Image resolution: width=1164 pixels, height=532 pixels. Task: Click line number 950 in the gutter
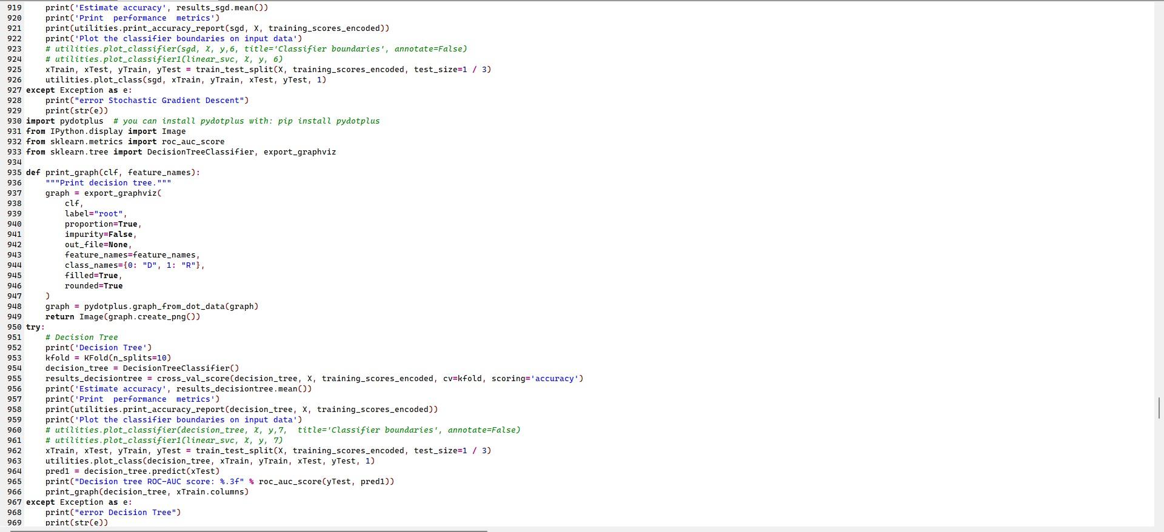[14, 327]
